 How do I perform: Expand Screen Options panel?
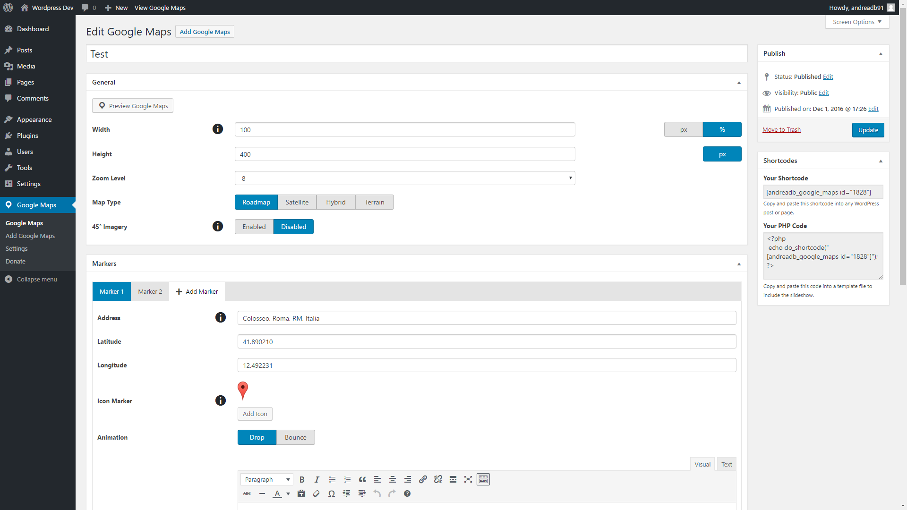pyautogui.click(x=857, y=22)
